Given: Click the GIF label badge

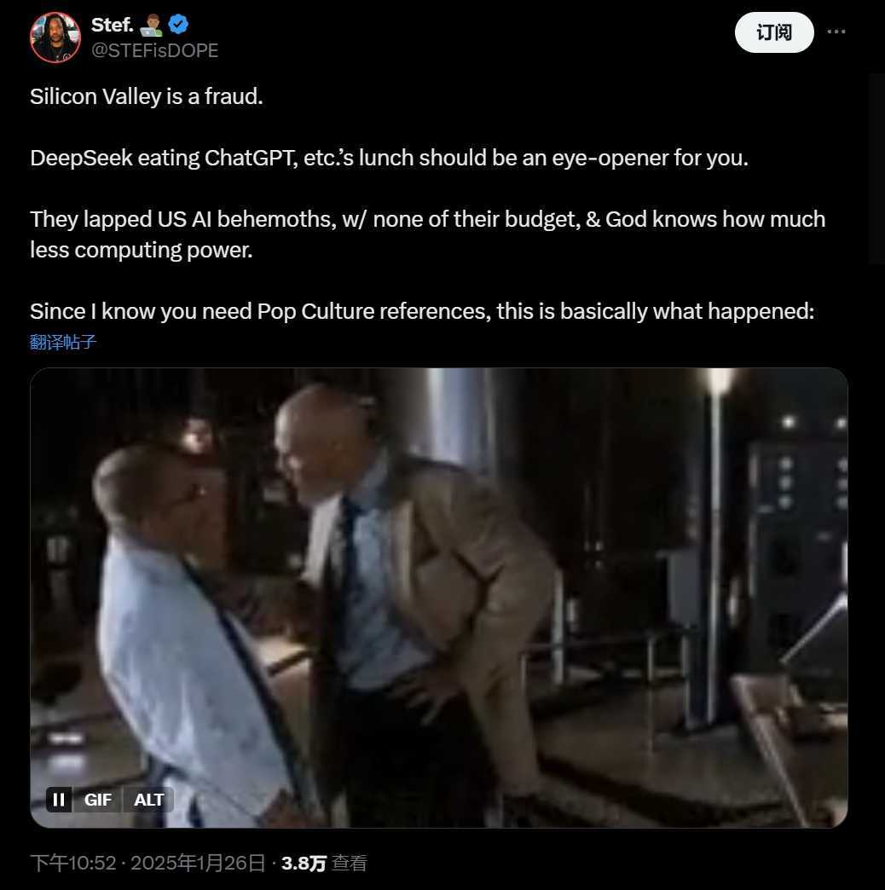Looking at the screenshot, I should coord(98,799).
